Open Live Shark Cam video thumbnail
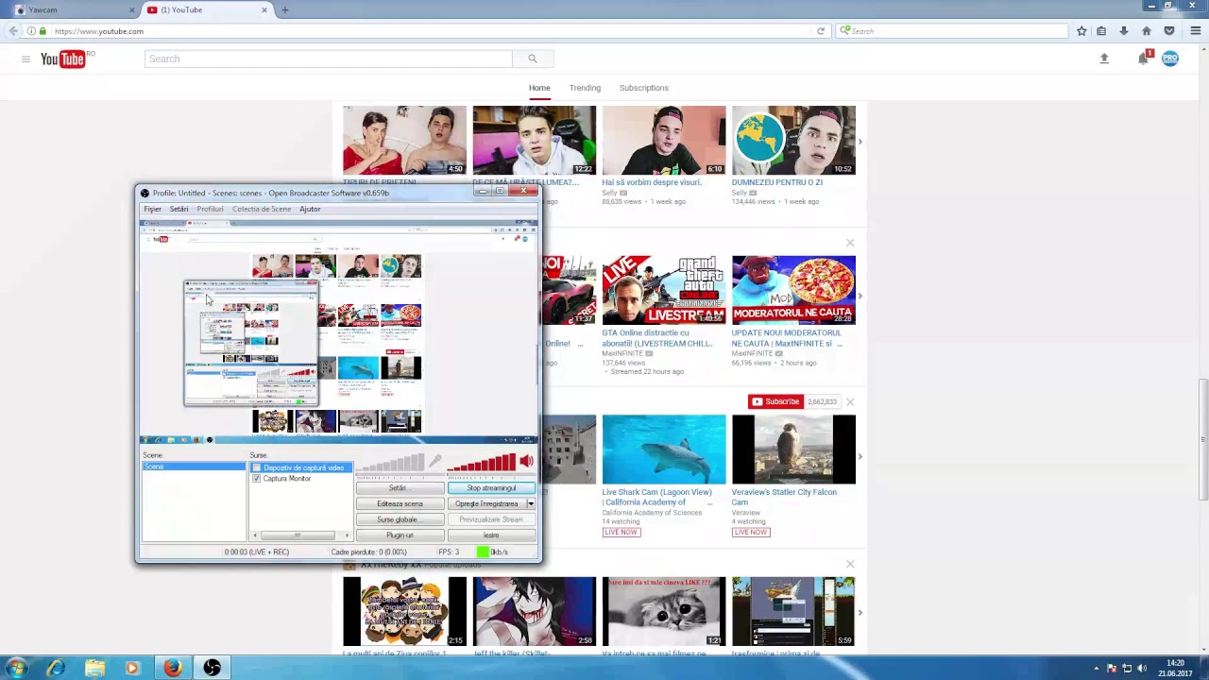1209x680 pixels. 664,450
